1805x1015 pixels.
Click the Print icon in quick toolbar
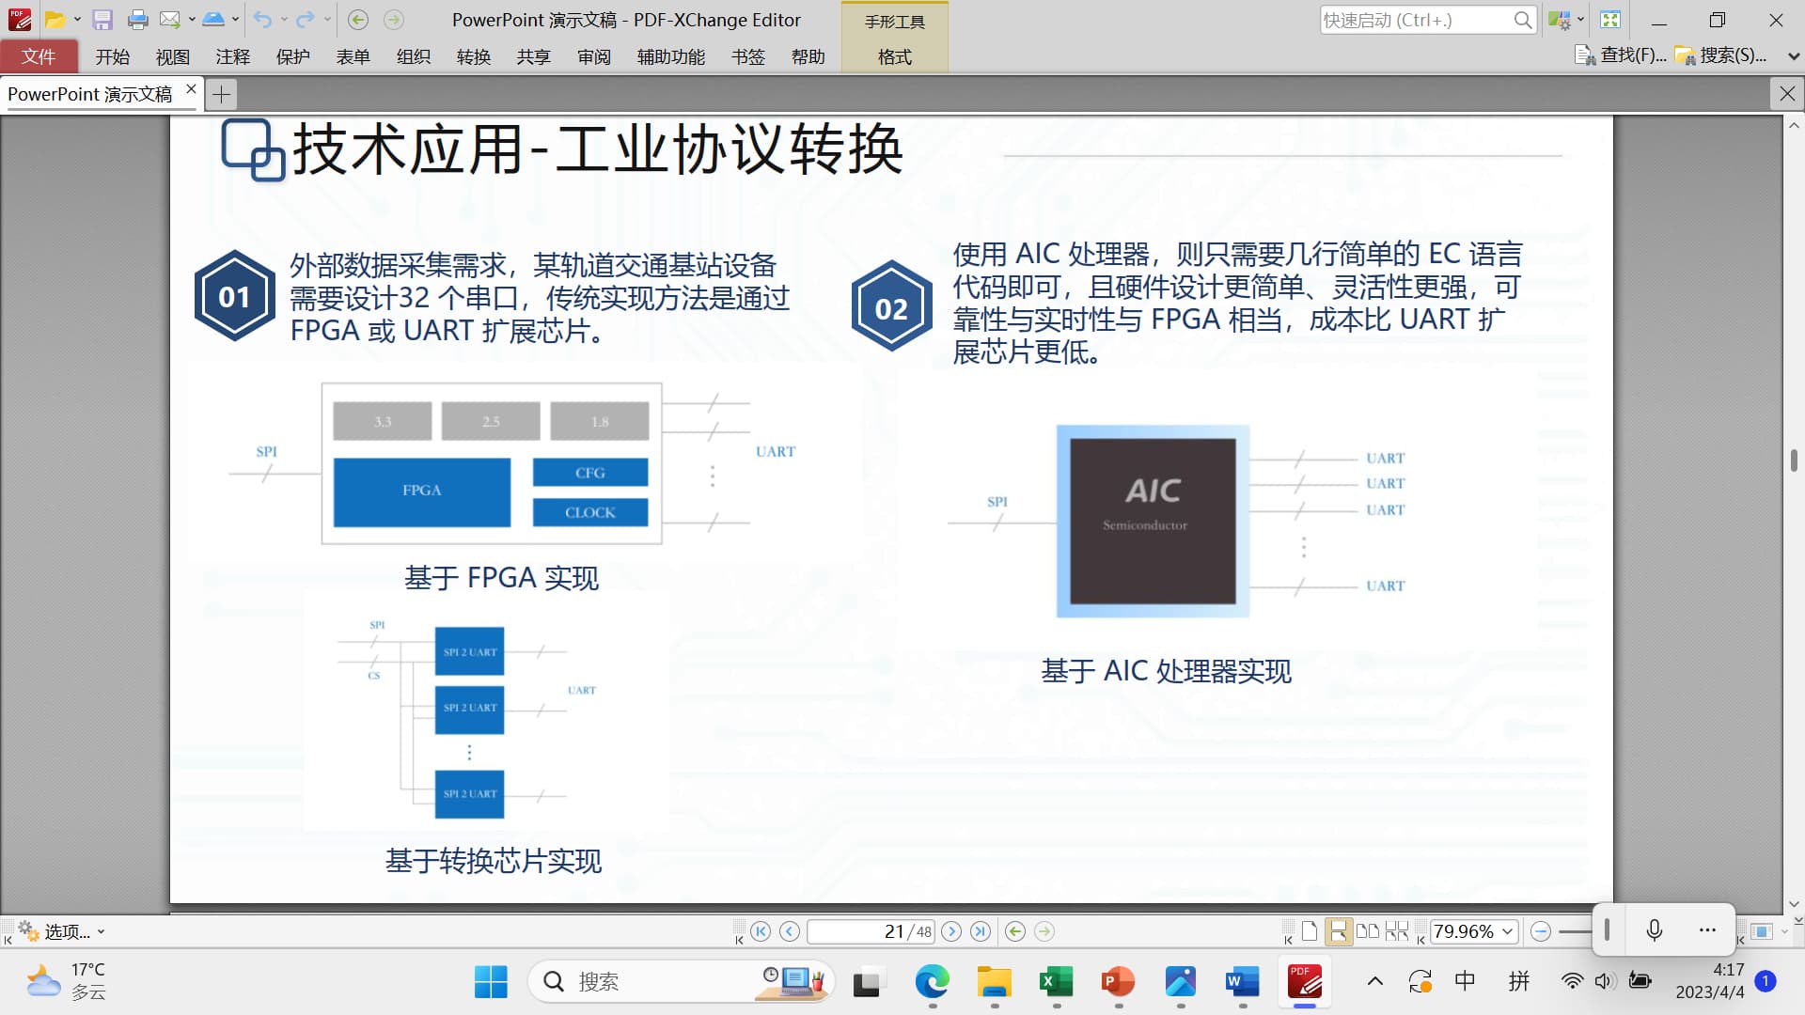pos(137,20)
